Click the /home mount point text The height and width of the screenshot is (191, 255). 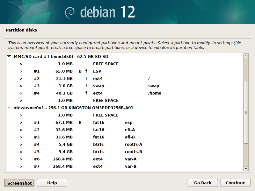[x=155, y=93]
